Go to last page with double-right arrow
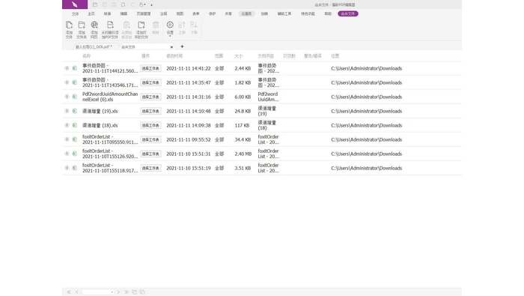The height and width of the screenshot is (296, 524). [127, 292]
